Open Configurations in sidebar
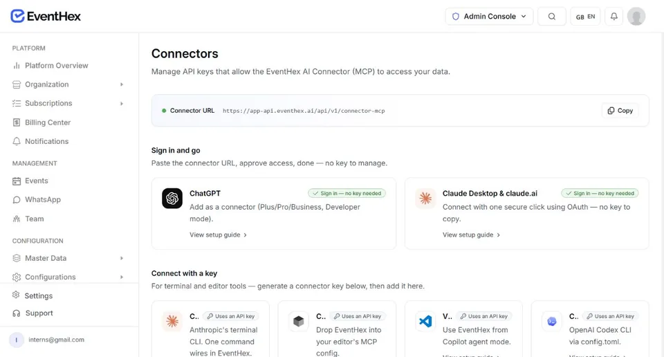This screenshot has height=357, width=664. (50, 277)
